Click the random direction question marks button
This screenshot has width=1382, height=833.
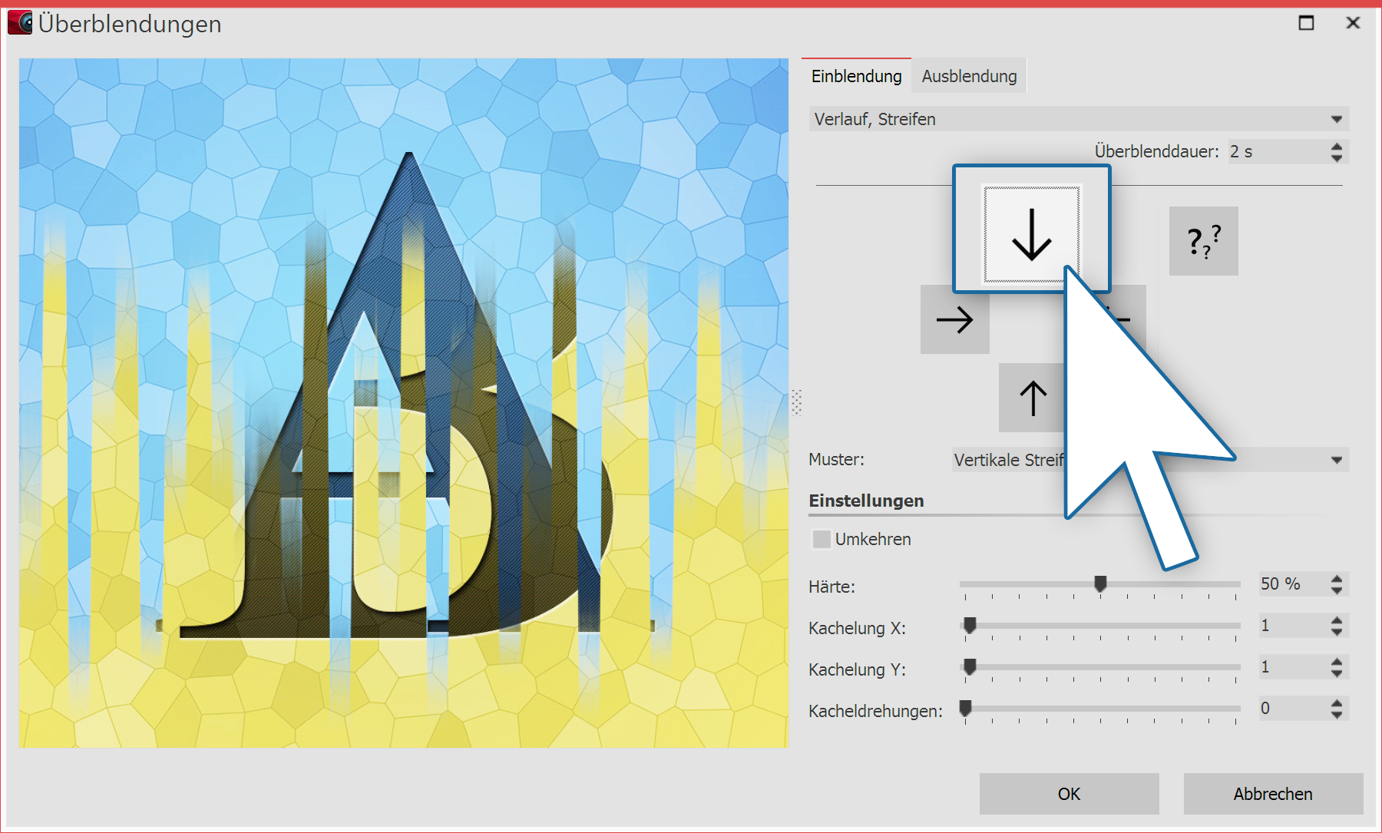click(x=1203, y=241)
